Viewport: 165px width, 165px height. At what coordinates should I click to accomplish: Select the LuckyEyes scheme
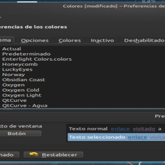(x=17, y=69)
